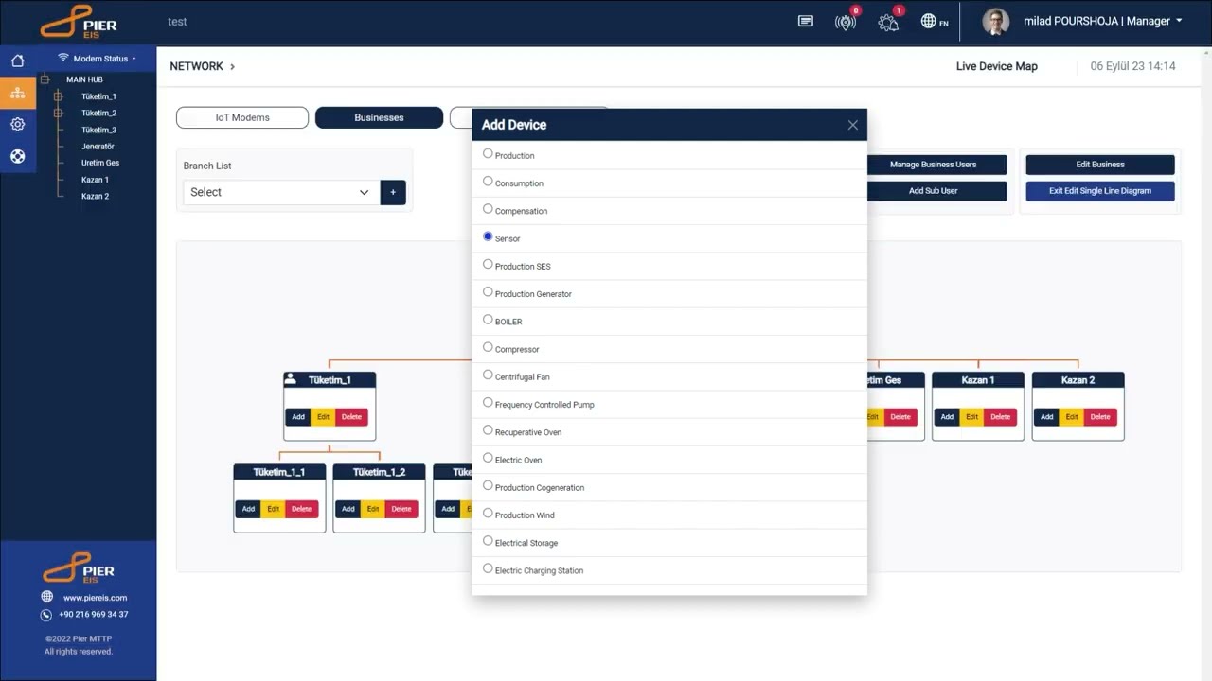Open the home icon in sidebar
1212x681 pixels.
pos(17,61)
